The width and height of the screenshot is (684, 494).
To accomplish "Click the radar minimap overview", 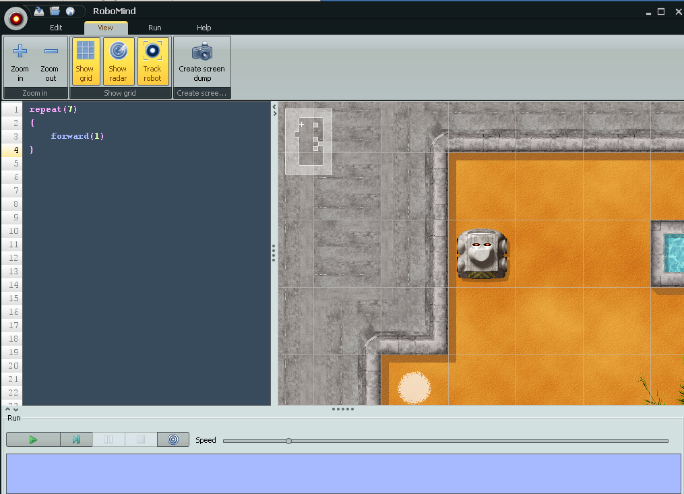I will 309,142.
